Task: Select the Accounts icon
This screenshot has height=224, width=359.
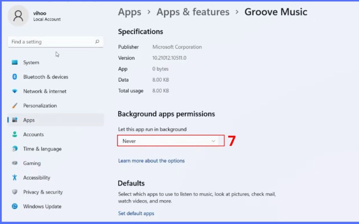Action: (x=15, y=134)
